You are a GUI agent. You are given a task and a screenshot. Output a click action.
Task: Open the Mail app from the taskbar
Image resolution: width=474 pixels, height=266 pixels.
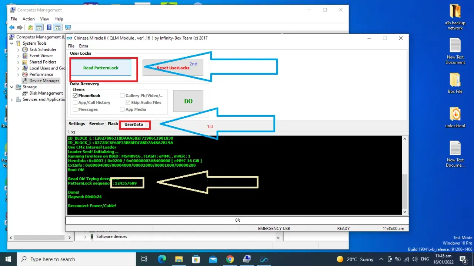point(213,259)
